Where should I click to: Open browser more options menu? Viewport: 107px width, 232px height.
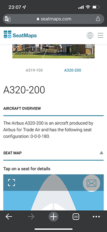click(96, 217)
